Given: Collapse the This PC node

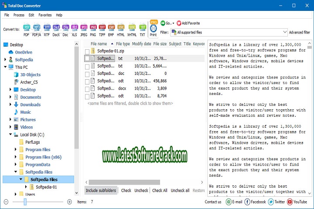Looking at the screenshot, I should point(5,67).
